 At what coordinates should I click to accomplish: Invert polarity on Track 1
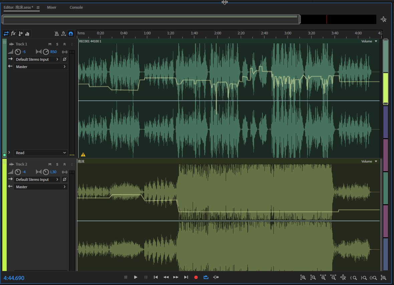(x=64, y=59)
